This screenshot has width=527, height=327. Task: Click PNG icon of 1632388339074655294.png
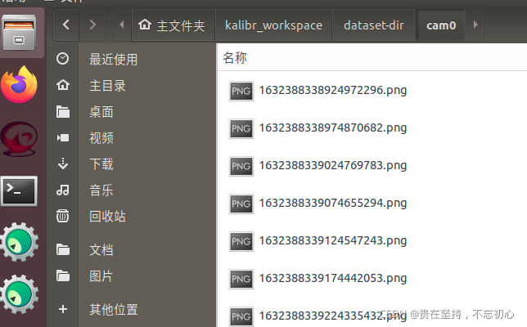pos(241,204)
